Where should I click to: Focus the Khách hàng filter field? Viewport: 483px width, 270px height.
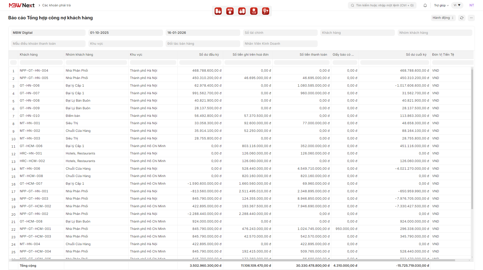pos(357,33)
